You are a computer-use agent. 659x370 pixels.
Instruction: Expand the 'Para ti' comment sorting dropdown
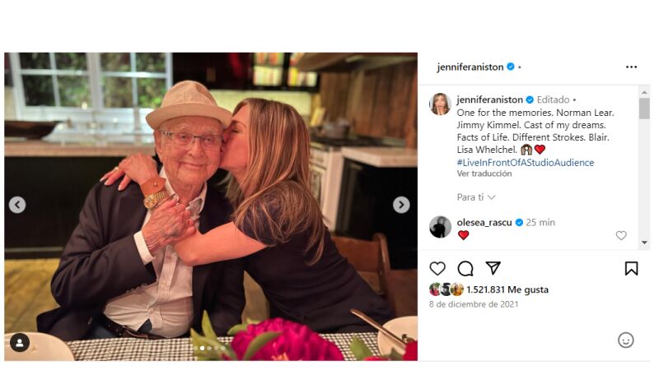coord(476,197)
